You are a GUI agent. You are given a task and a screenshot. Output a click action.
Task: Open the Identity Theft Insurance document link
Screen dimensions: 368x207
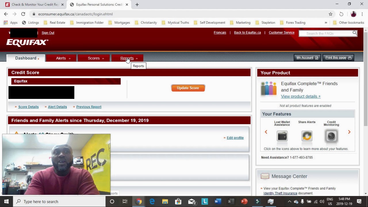pyautogui.click(x=280, y=193)
